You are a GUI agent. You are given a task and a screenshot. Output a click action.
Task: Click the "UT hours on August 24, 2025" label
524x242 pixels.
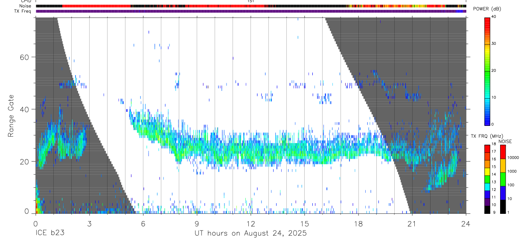point(250,233)
